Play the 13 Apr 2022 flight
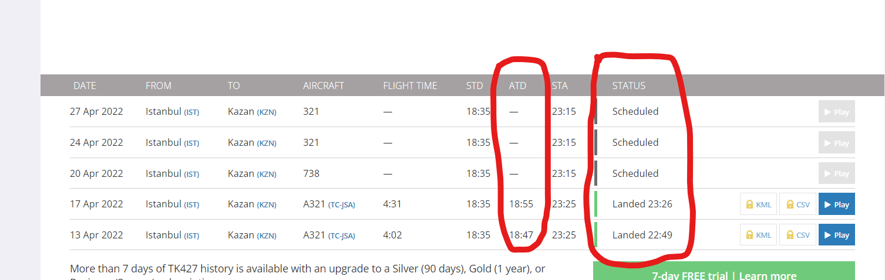The width and height of the screenshot is (885, 280). 836,235
